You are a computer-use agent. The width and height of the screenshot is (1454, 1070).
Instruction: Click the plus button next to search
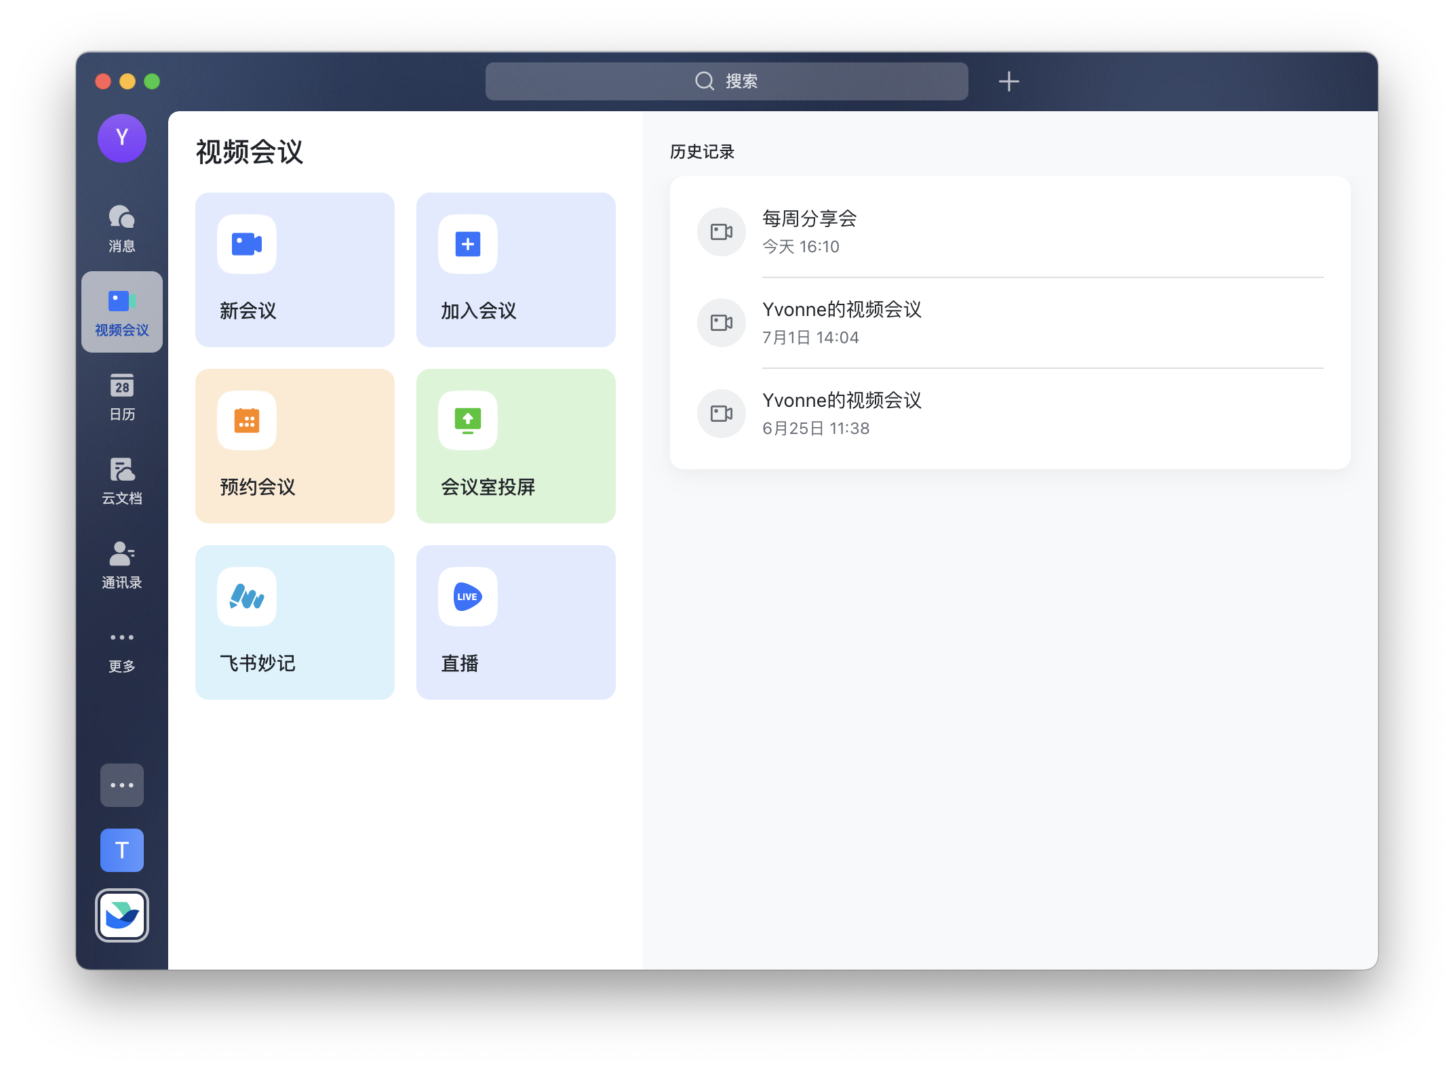1008,81
